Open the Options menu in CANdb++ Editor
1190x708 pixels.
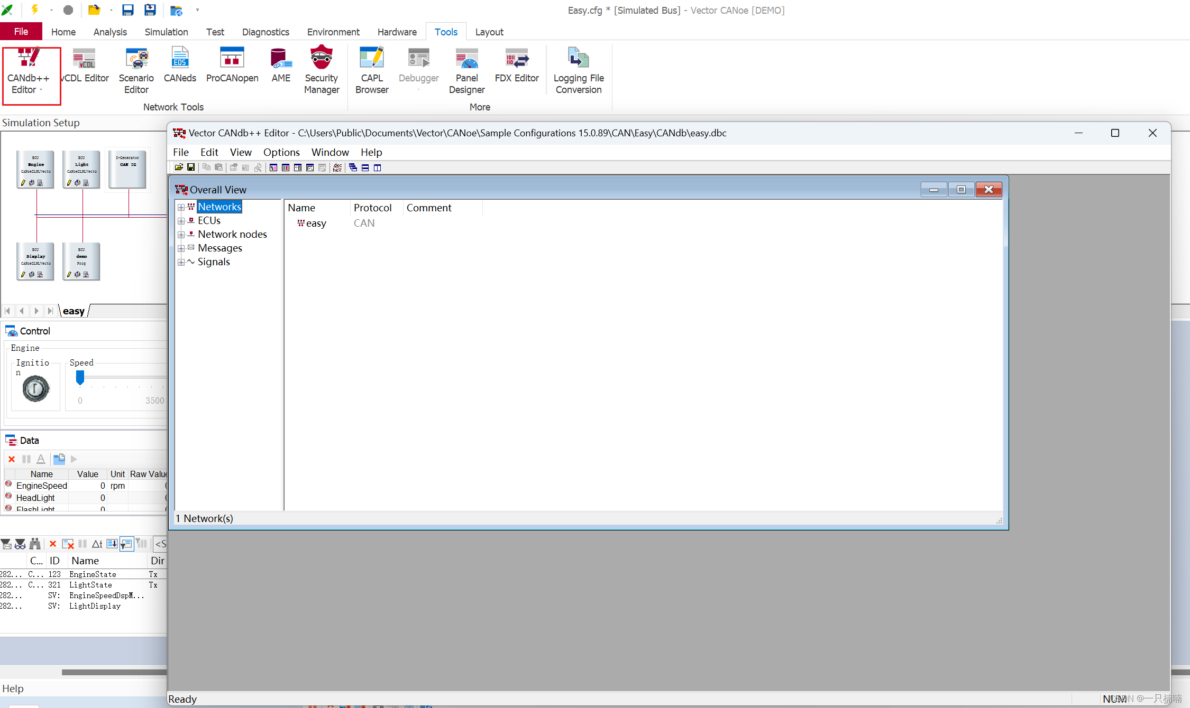pyautogui.click(x=281, y=152)
